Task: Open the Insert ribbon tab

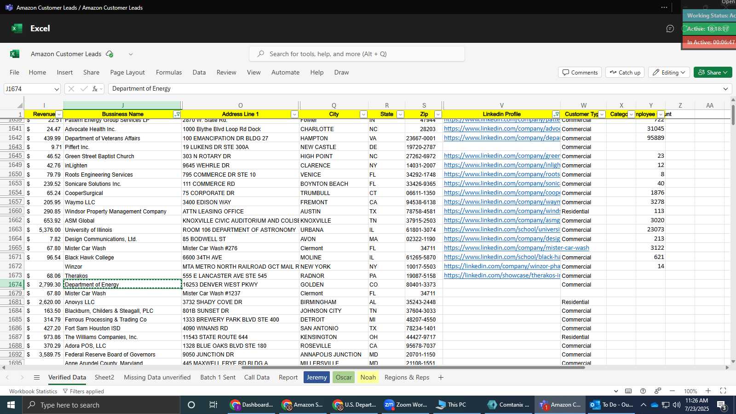Action: click(64, 72)
